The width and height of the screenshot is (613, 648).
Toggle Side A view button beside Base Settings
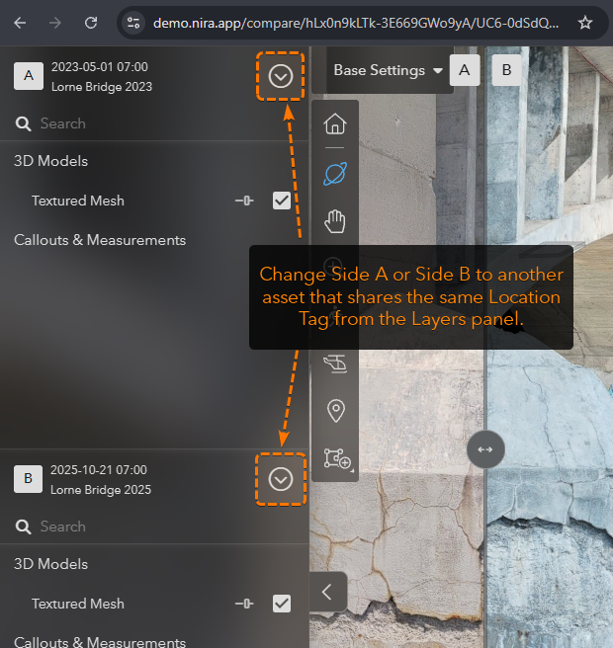[x=465, y=70]
